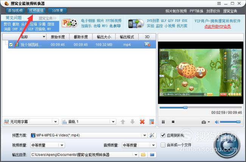Open the 预置方案 MP4 preset dropdown
This screenshot has width=246, height=162.
click(x=145, y=135)
